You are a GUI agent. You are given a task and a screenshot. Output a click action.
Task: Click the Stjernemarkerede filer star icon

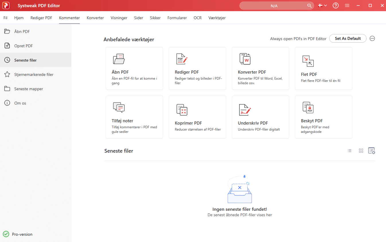[7, 74]
